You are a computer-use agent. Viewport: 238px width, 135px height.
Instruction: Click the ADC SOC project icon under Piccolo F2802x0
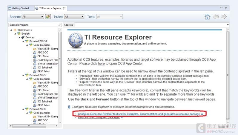pyautogui.click(x=35, y=52)
